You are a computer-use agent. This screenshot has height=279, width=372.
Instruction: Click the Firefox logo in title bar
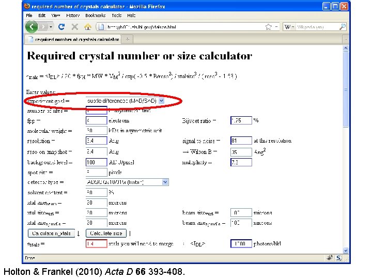point(27,6)
